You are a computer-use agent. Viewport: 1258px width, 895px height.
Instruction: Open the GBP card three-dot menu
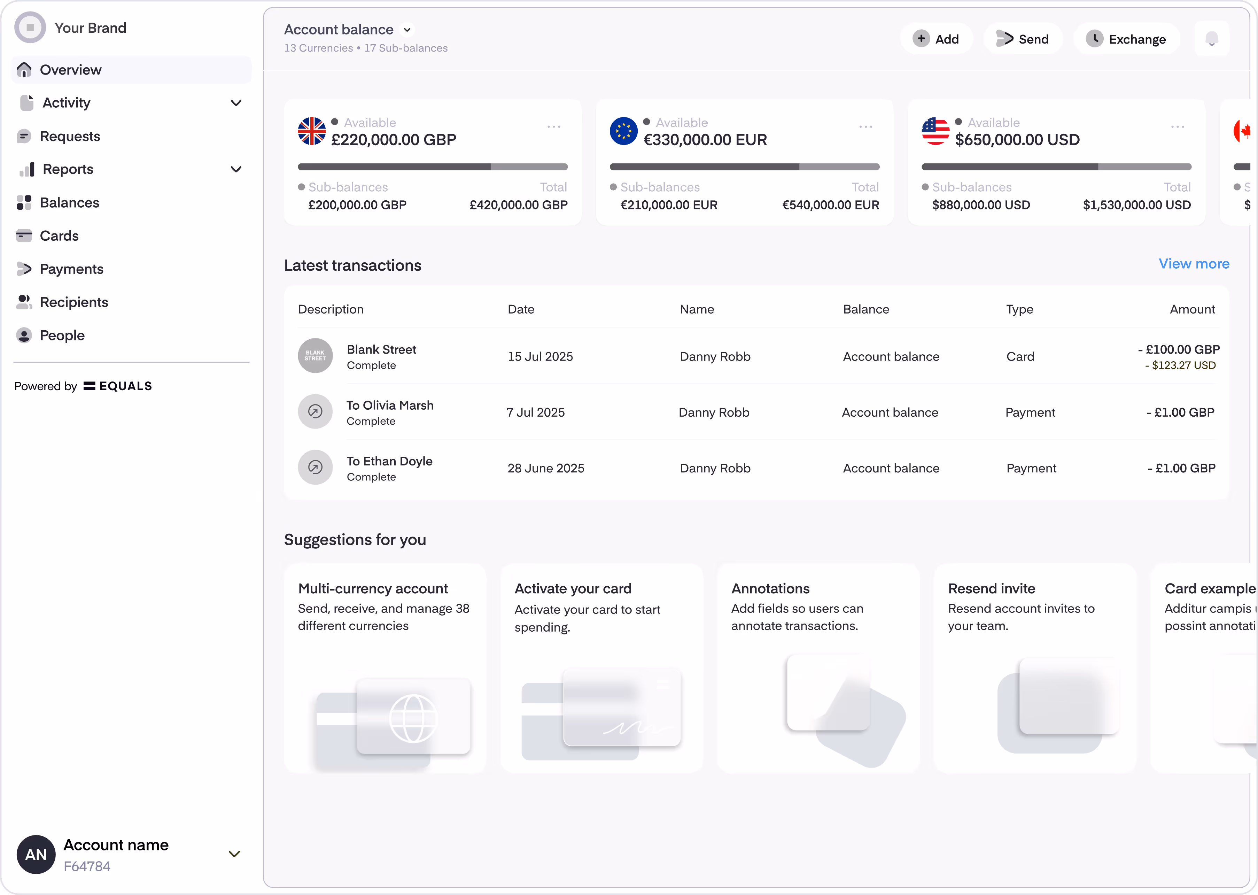[x=553, y=127]
